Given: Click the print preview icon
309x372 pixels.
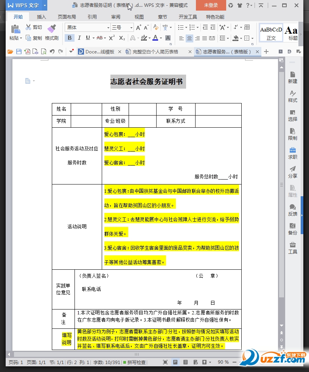Looking at the screenshot, I should (44, 52).
